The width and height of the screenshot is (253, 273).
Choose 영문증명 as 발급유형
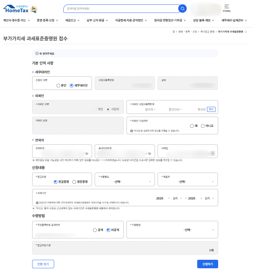pos(74,182)
